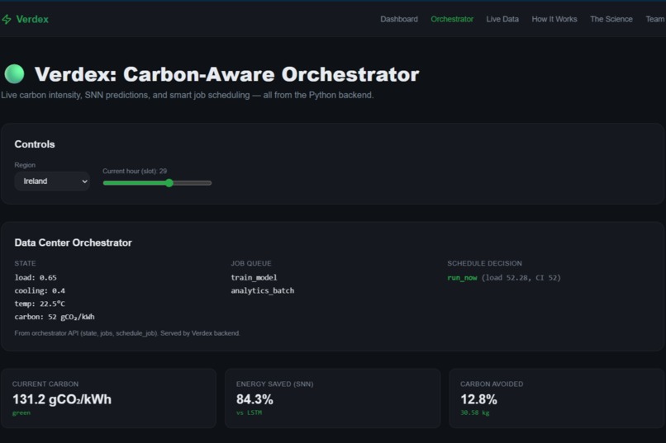The width and height of the screenshot is (666, 443).
Task: Open the How It Works page
Action: coord(554,19)
